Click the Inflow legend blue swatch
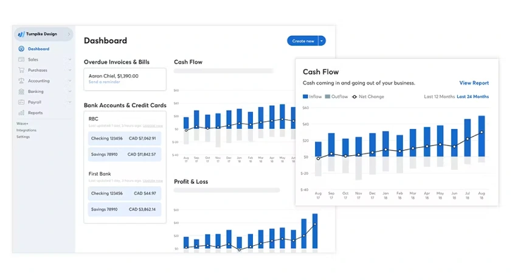515x280 pixels. pyautogui.click(x=305, y=97)
